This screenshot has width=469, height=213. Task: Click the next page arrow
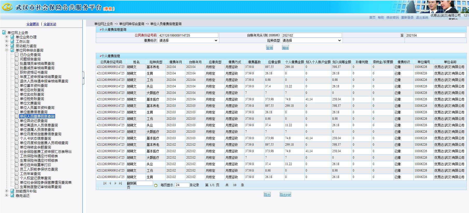point(115,183)
